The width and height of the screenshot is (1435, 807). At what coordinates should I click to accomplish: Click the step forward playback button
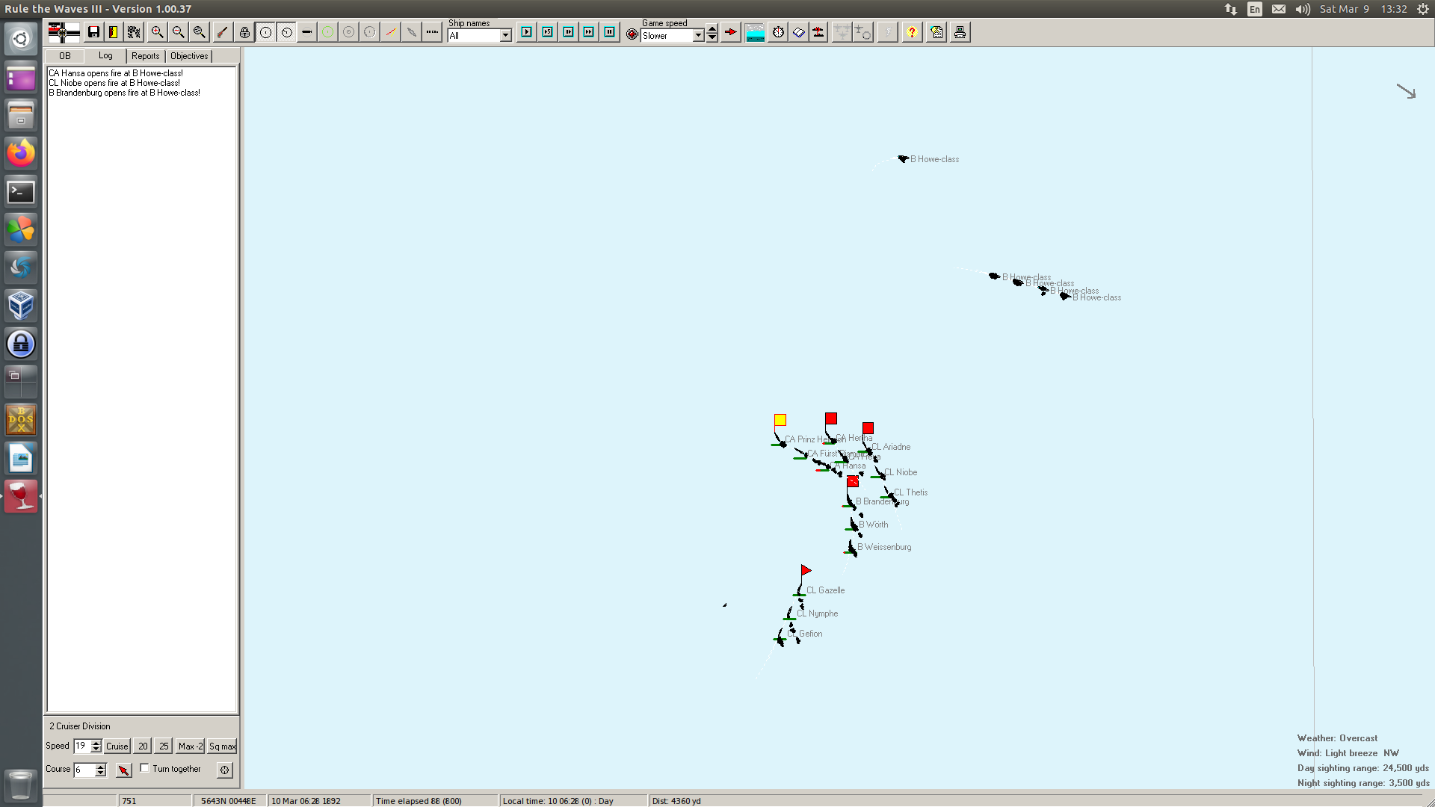[568, 32]
